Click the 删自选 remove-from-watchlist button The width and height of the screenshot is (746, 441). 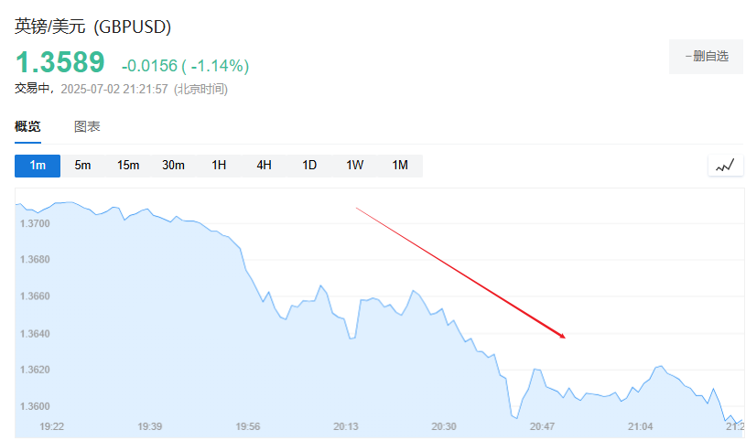[x=706, y=57]
